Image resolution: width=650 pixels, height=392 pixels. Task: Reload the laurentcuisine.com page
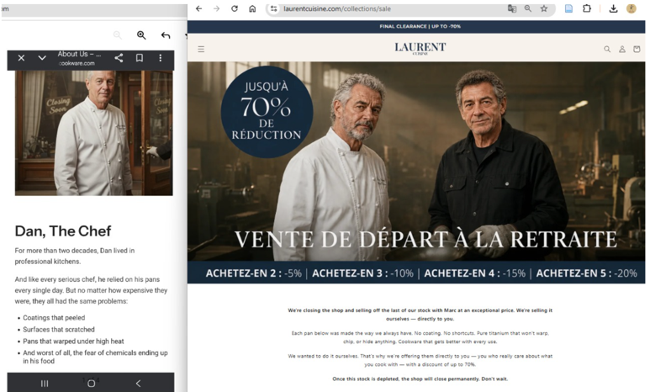click(x=235, y=8)
